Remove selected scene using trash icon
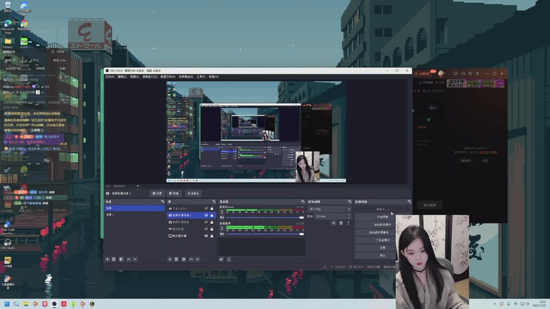The width and height of the screenshot is (550, 309). pyautogui.click(x=113, y=260)
